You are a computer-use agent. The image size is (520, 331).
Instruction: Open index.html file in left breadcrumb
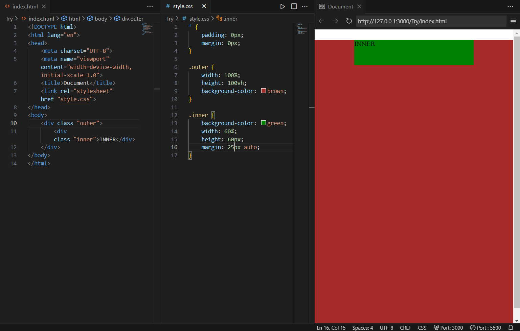[38, 19]
